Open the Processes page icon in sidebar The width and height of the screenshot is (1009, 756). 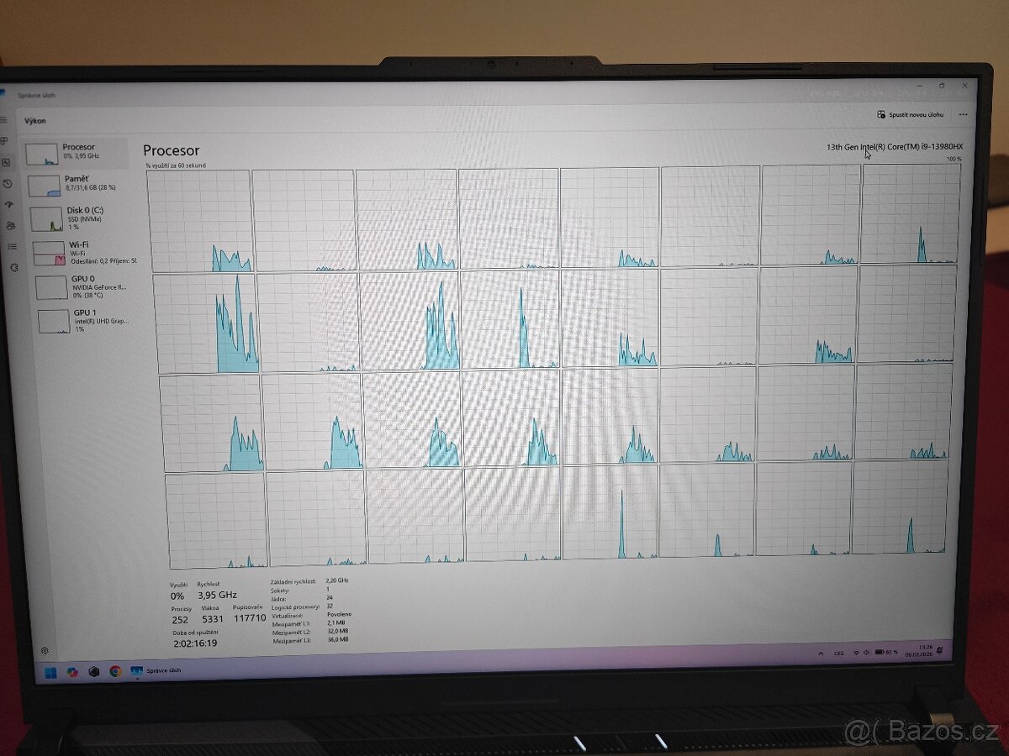click(4, 141)
